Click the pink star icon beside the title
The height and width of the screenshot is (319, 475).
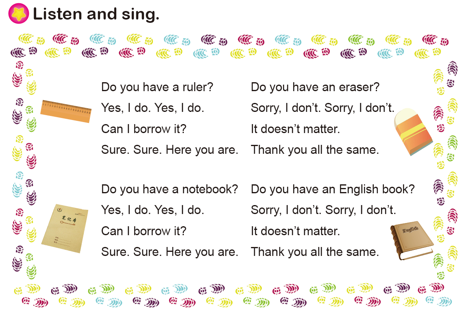(x=19, y=14)
